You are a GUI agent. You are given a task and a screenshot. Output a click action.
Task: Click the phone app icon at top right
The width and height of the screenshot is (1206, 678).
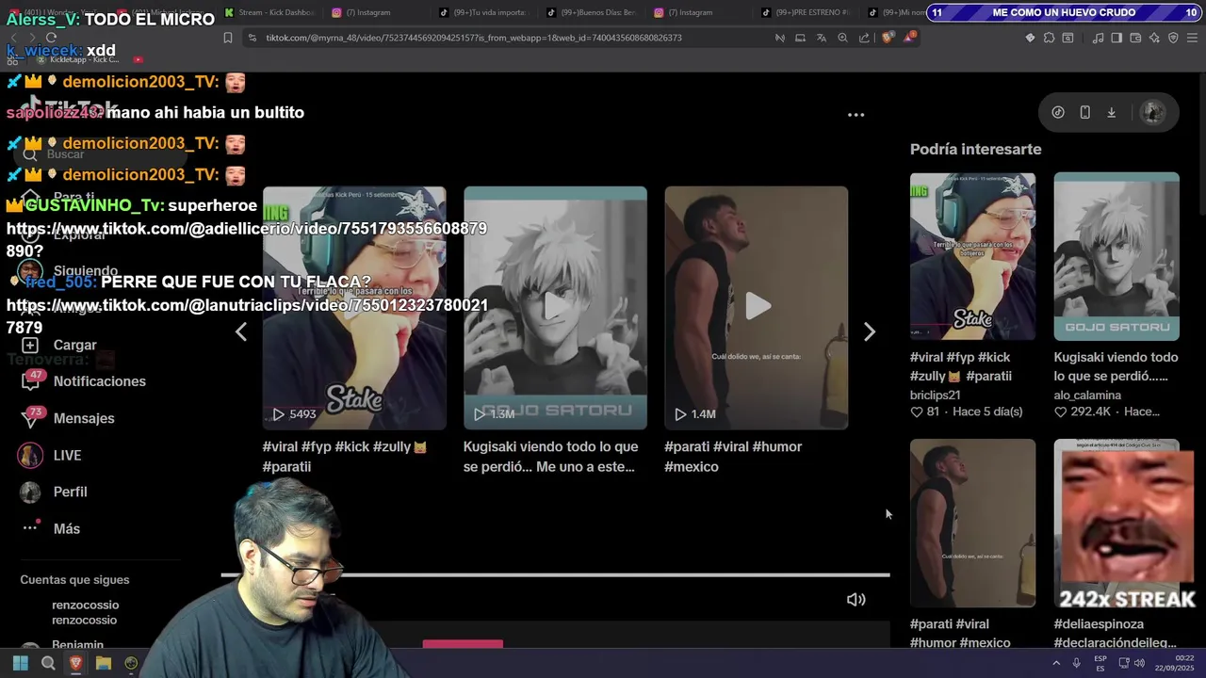pos(1084,112)
